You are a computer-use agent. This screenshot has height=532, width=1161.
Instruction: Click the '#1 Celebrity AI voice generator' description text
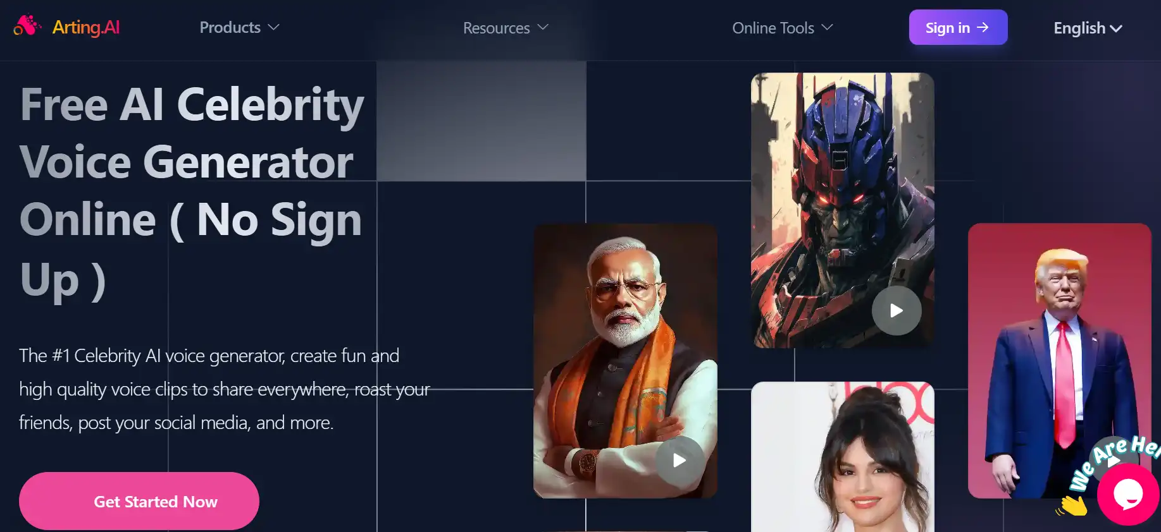click(x=225, y=389)
